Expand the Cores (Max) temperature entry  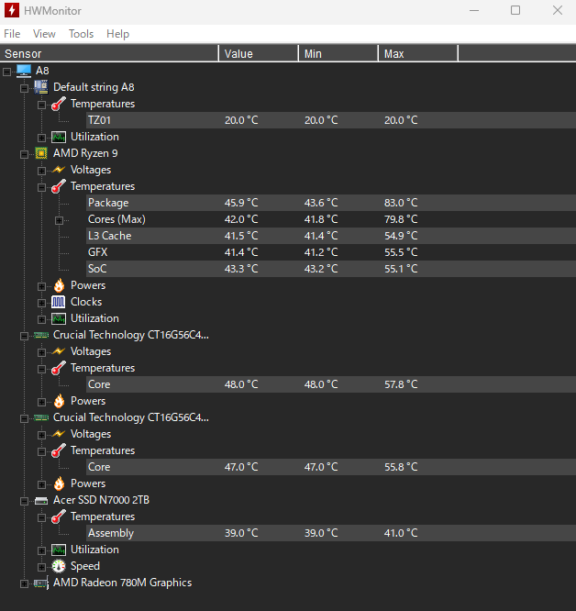(60, 219)
